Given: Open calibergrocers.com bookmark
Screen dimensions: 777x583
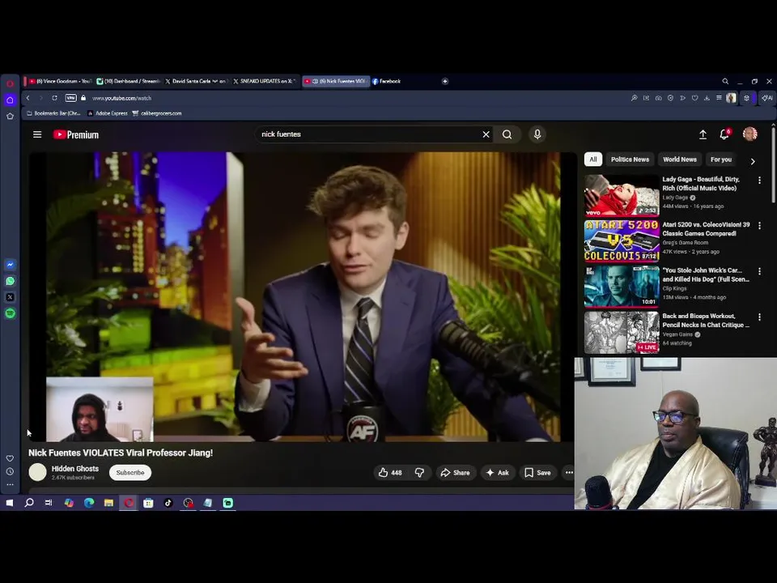Looking at the screenshot, I should coord(157,113).
